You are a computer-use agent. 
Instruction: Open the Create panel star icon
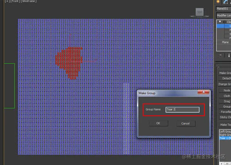218,2
